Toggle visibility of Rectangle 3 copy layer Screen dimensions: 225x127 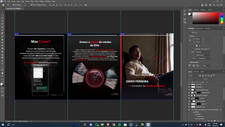pyautogui.click(x=189, y=107)
